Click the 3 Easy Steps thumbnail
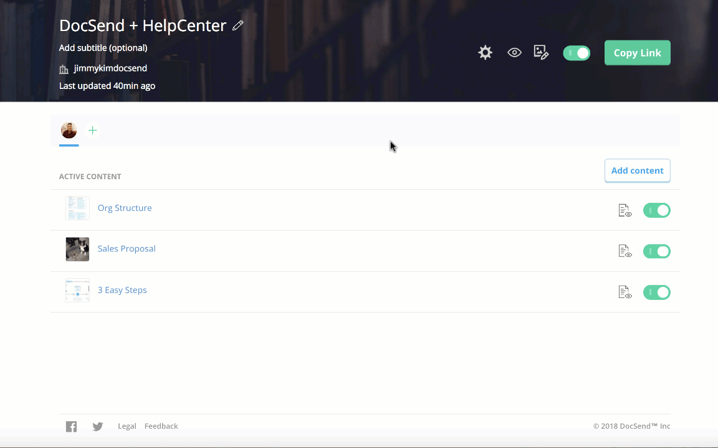Viewport: 718px width, 448px height. 77,291
